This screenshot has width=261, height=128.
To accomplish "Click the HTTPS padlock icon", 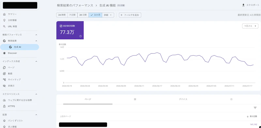I will click(4, 106).
